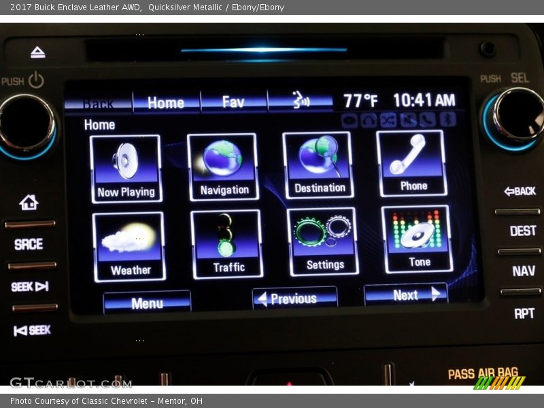Viewport: 544px width, 408px height.
Task: Tap the PASS AIR BAG indicator
Action: [483, 373]
